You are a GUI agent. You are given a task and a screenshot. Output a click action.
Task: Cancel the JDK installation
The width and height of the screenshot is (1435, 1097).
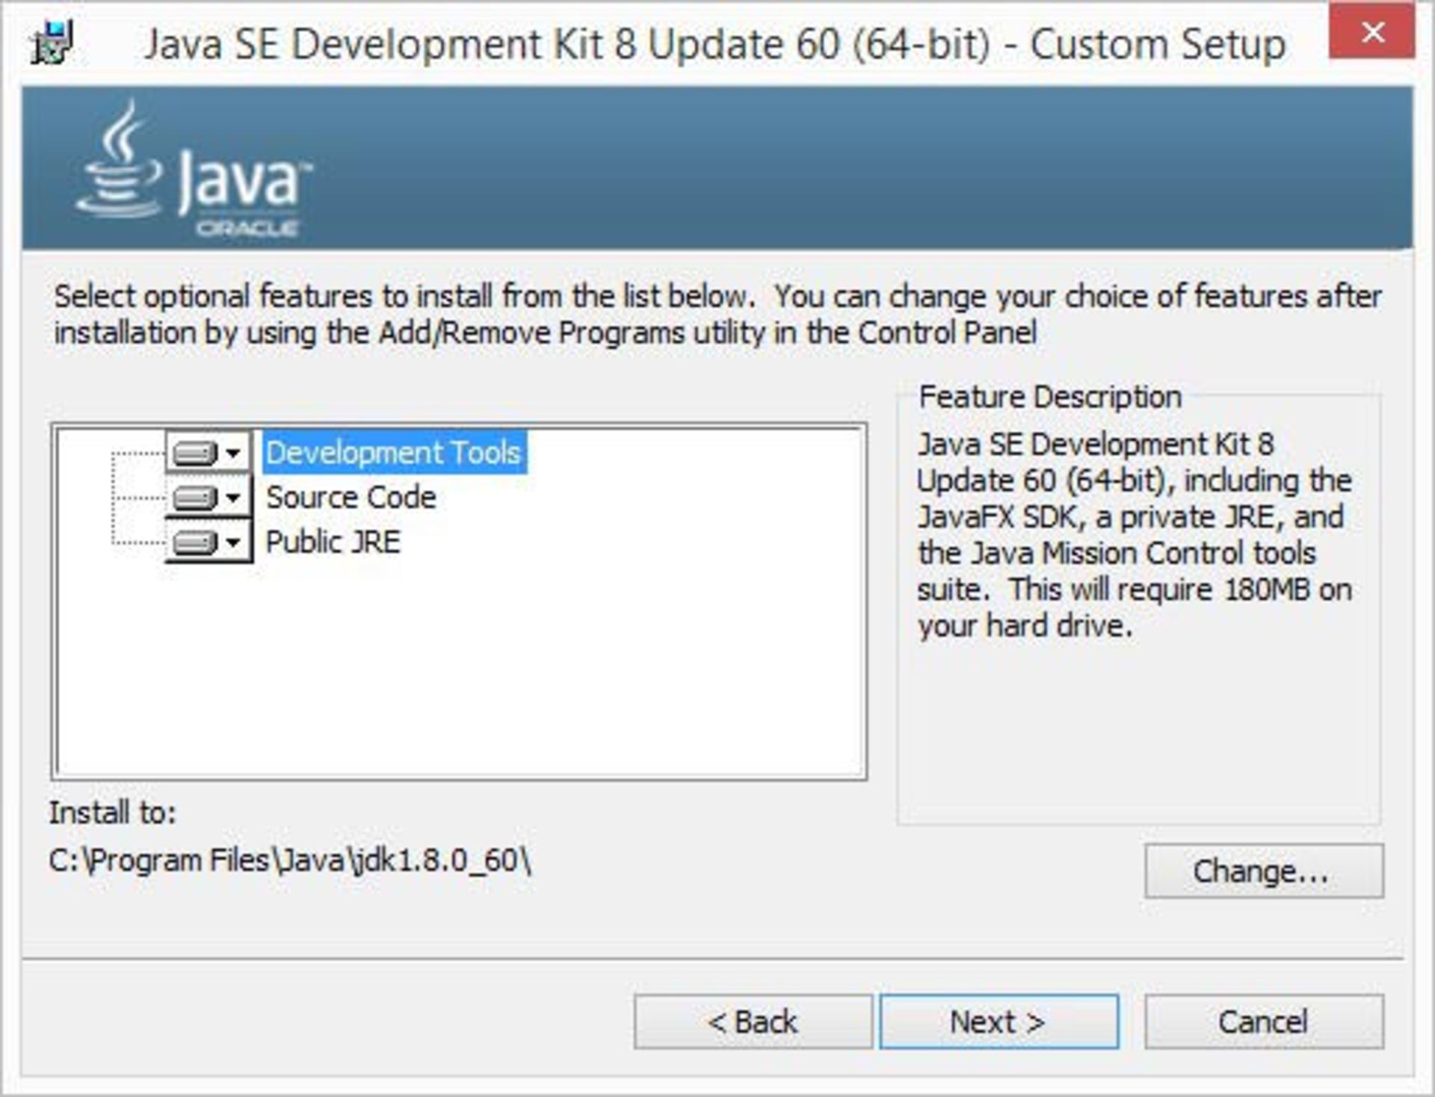coord(1264,1022)
